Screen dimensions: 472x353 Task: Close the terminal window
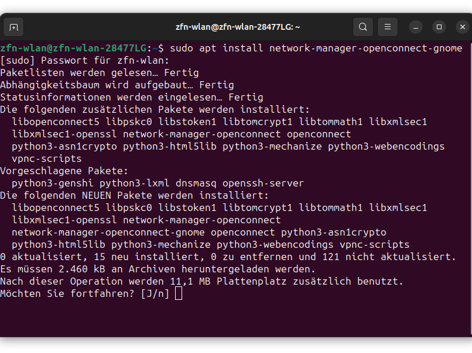462,27
